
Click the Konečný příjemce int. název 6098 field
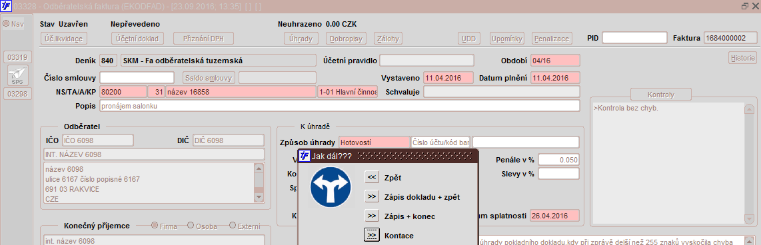coord(155,240)
